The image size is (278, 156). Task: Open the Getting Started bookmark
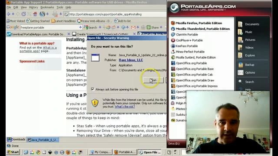tap(38, 21)
